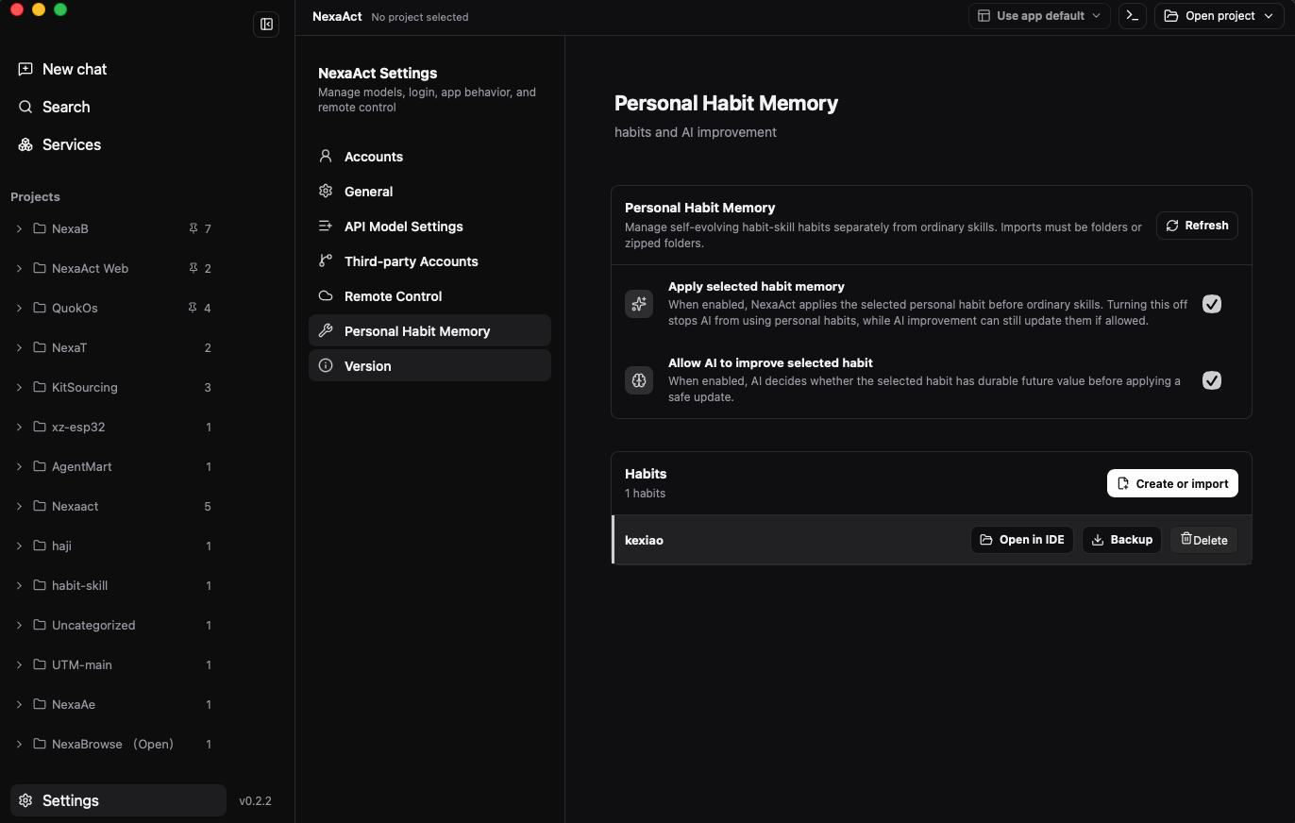The image size is (1295, 823).
Task: Click the pin icon on QuokOs project
Action: point(193,308)
